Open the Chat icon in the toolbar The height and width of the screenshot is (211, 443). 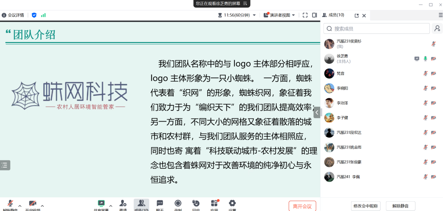click(x=160, y=203)
